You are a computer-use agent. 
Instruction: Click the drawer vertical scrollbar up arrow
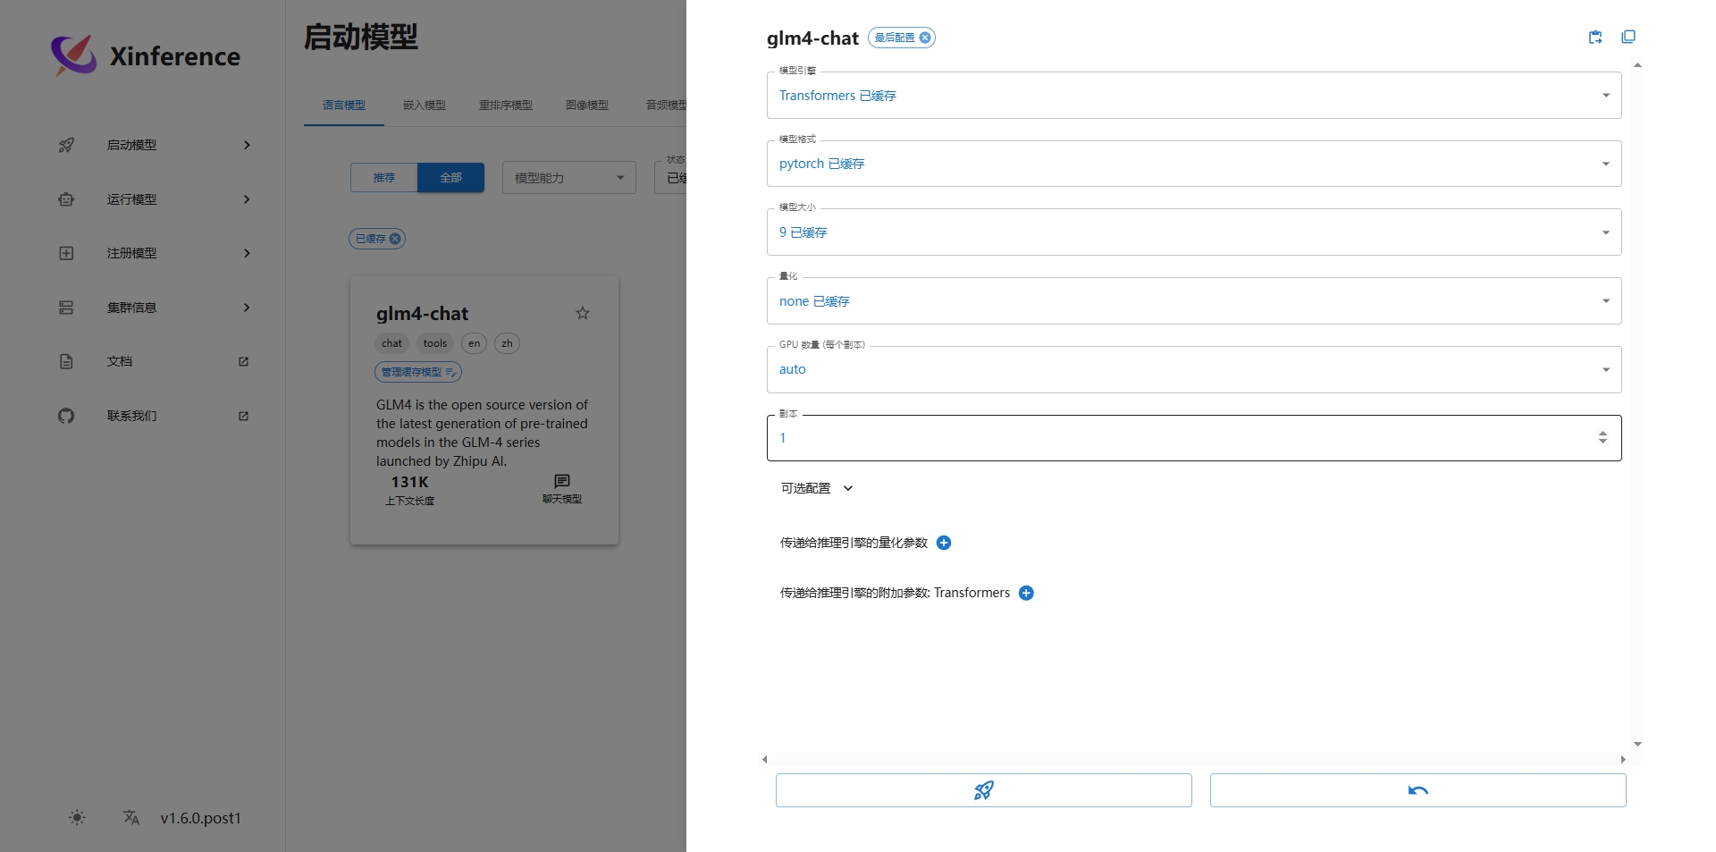1637,65
